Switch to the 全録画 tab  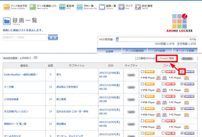coord(109,51)
